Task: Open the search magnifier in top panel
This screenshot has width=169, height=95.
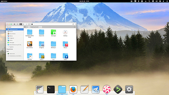Action: pyautogui.click(x=149, y=1)
